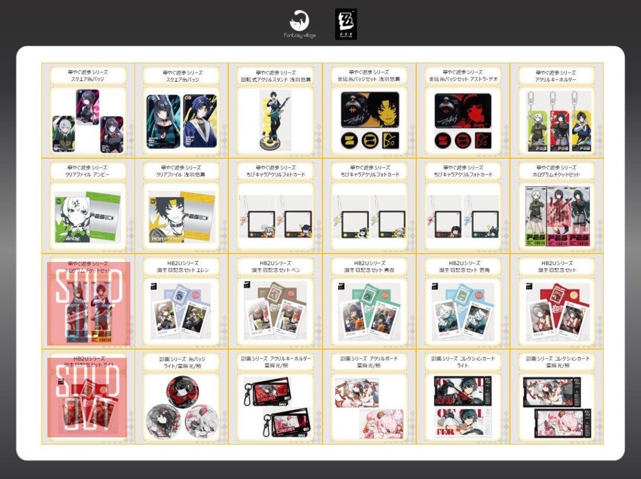Click the label 影画シリーズ アクリルボード
The width and height of the screenshot is (641, 479).
click(x=370, y=359)
